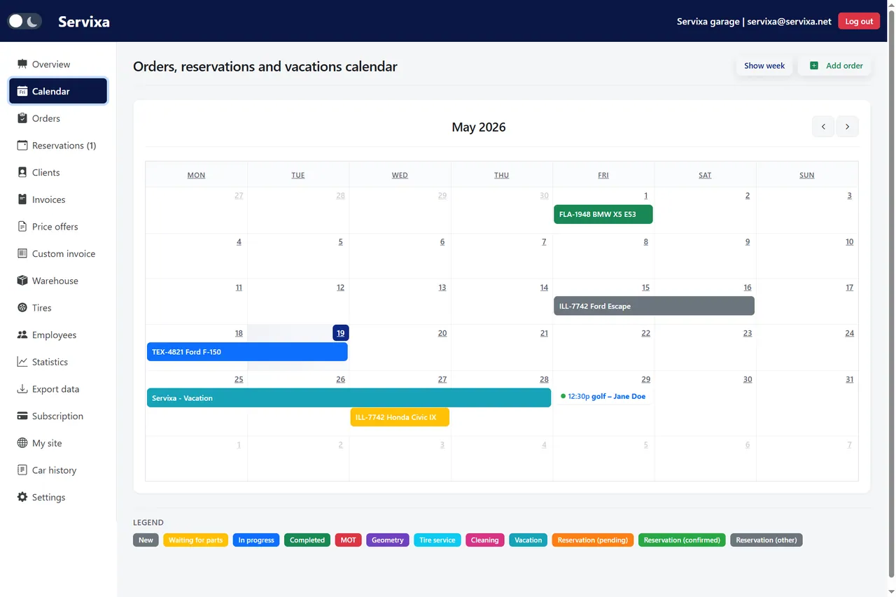The image size is (896, 597).
Task: Click day number 1 on Friday
Action: click(x=645, y=196)
